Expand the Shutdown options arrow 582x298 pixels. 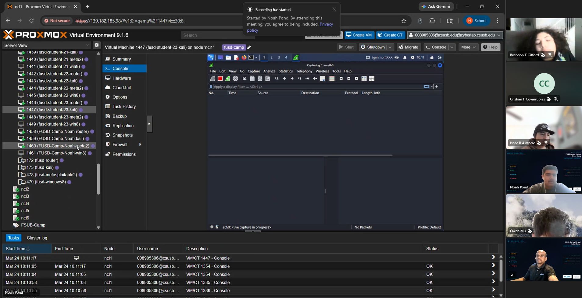coord(390,47)
